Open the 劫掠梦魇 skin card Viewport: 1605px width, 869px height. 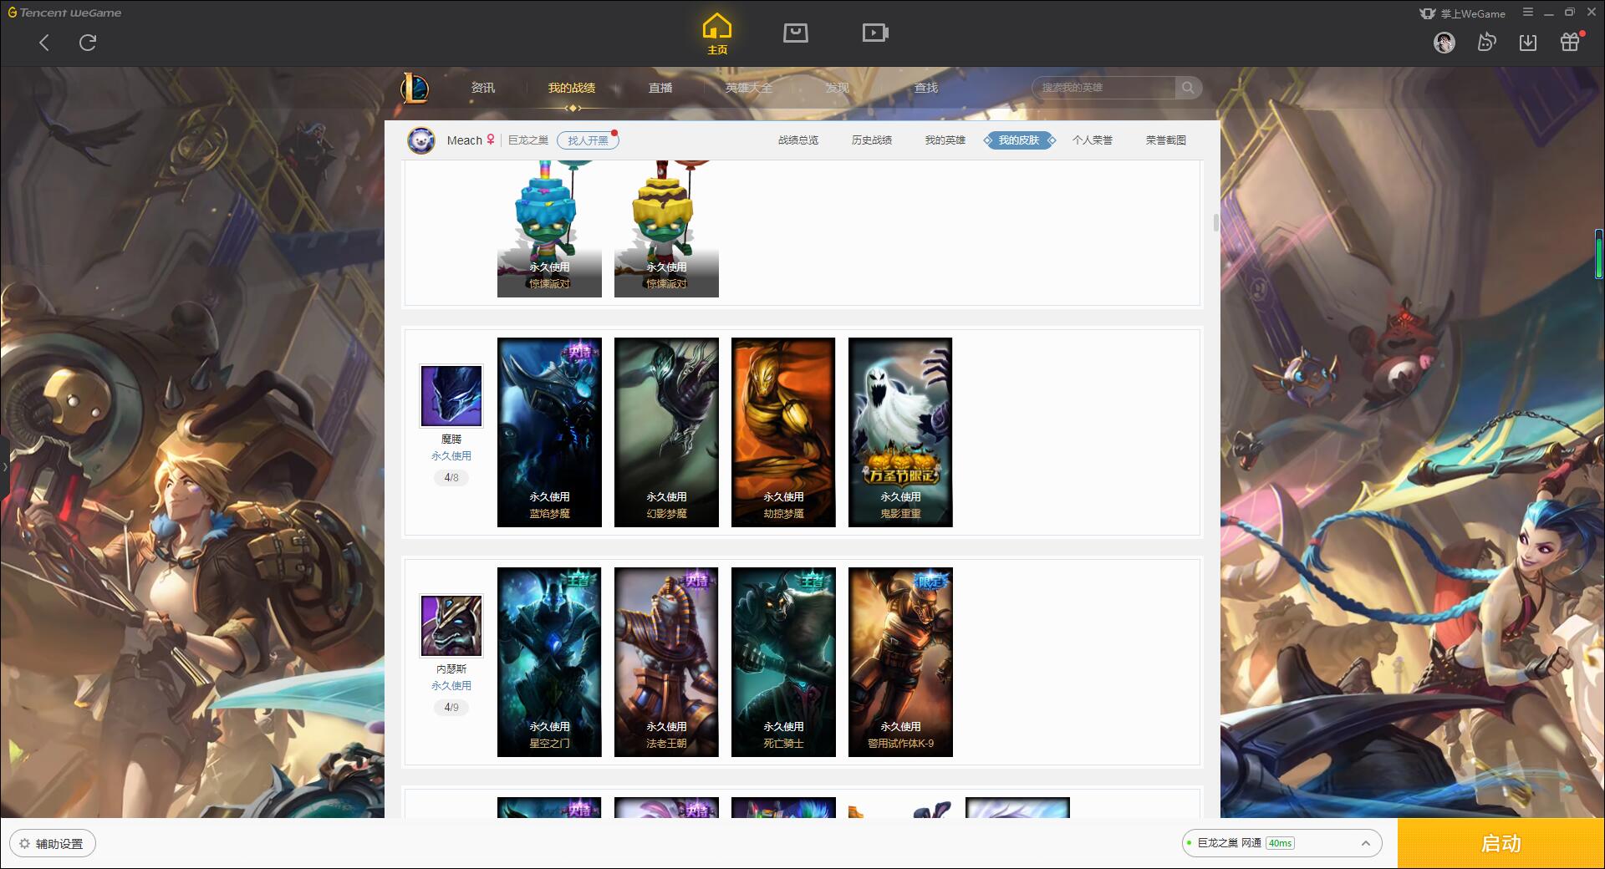[783, 432]
